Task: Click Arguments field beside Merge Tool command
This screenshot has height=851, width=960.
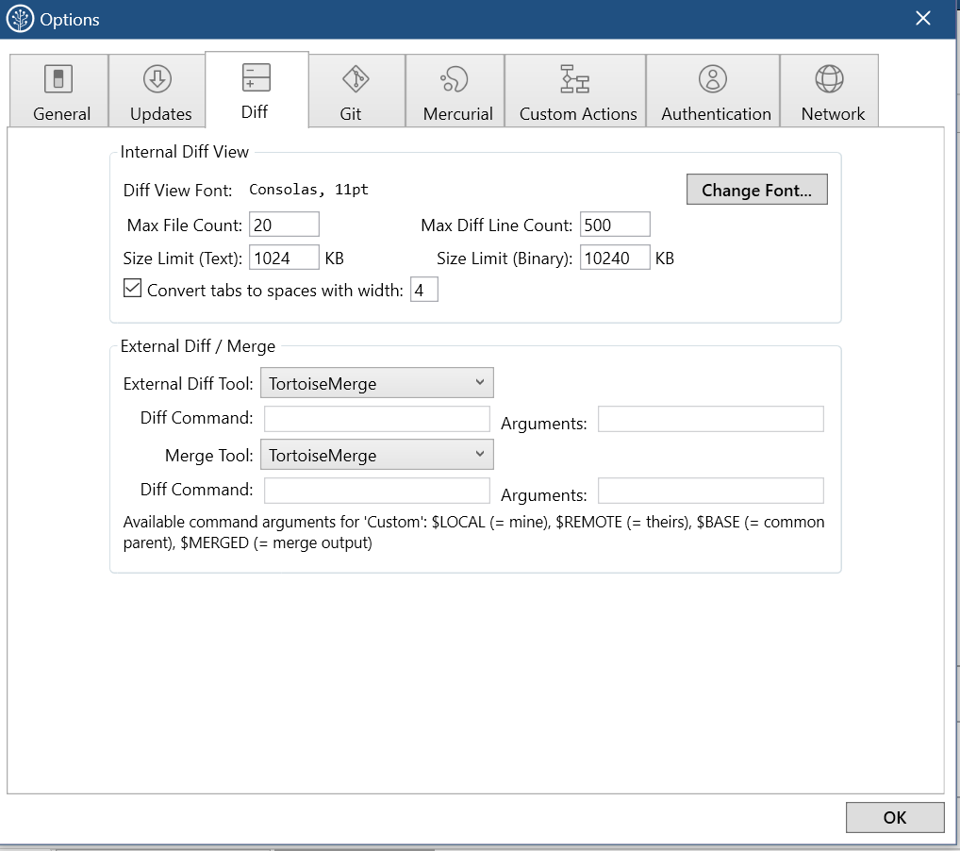Action: 711,491
